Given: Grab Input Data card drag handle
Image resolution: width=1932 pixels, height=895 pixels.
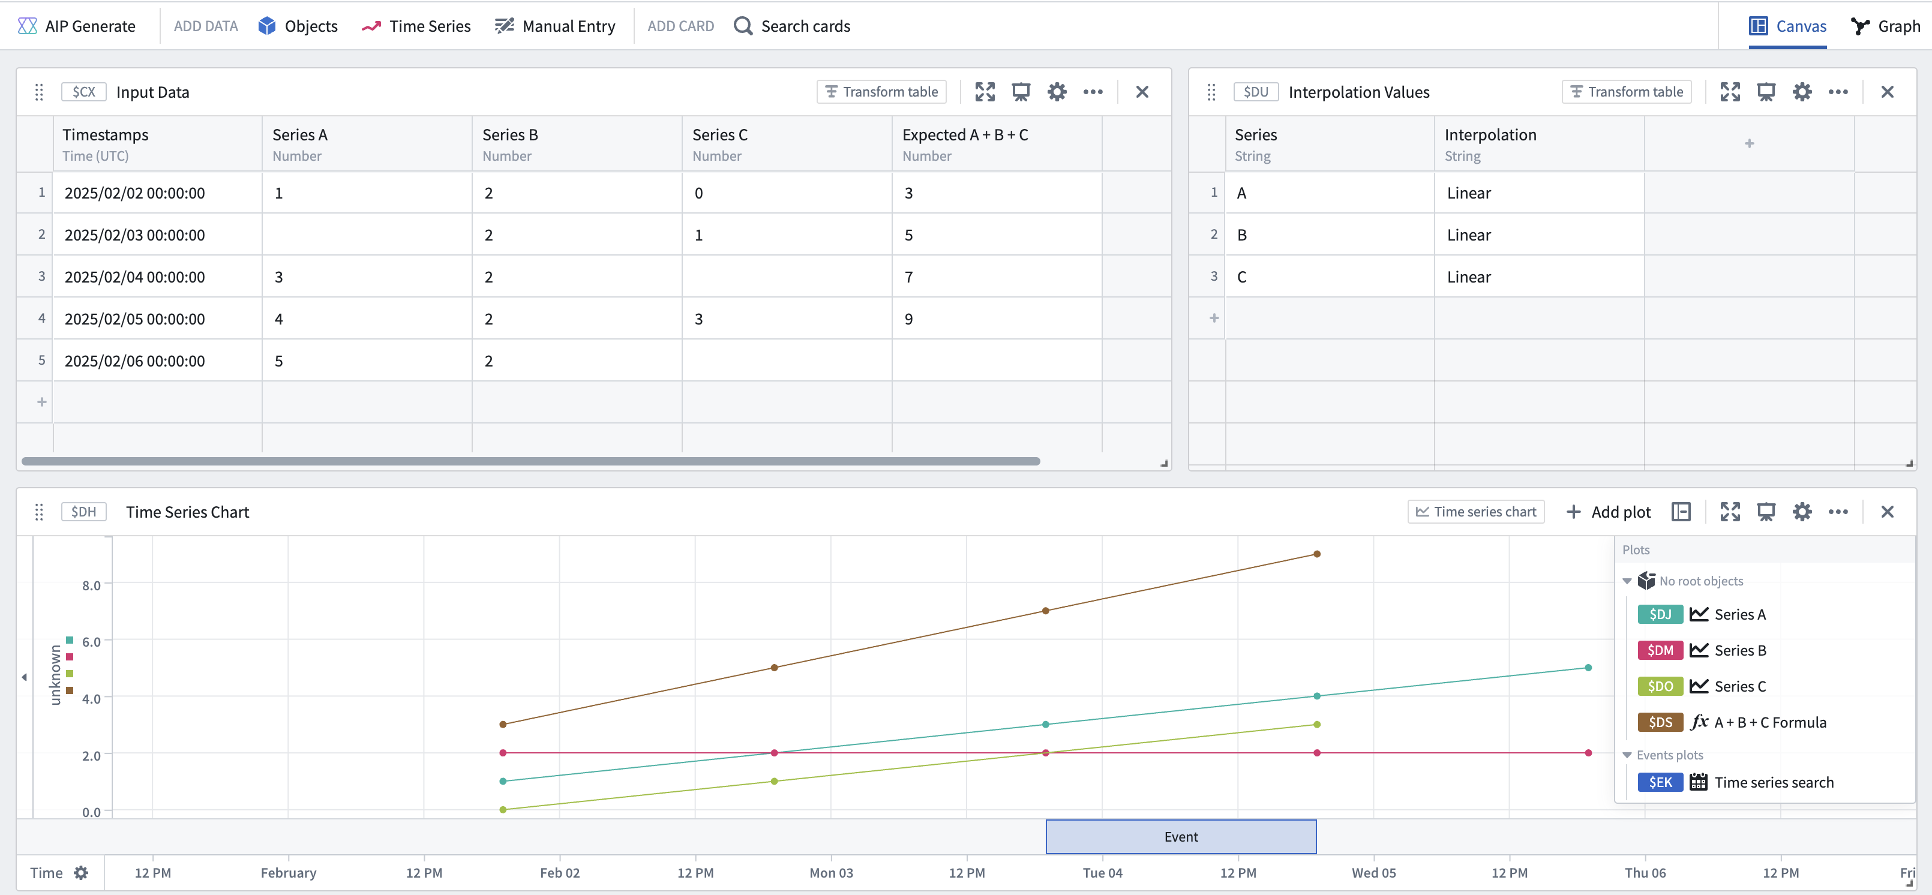Looking at the screenshot, I should (39, 91).
